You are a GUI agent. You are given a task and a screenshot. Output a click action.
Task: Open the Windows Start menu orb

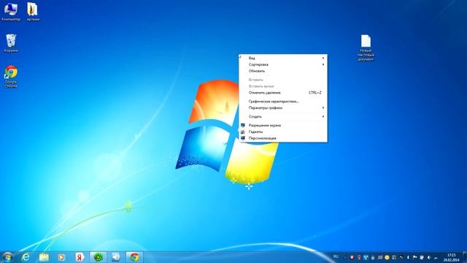[x=7, y=257]
